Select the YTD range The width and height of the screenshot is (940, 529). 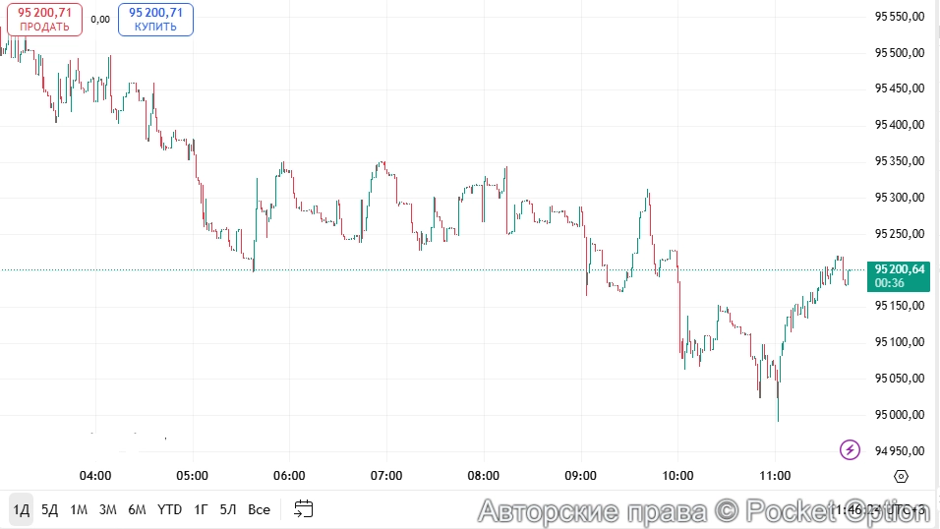click(x=170, y=509)
